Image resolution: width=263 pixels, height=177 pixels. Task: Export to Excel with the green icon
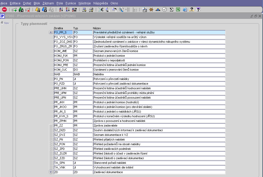pos(178,10)
